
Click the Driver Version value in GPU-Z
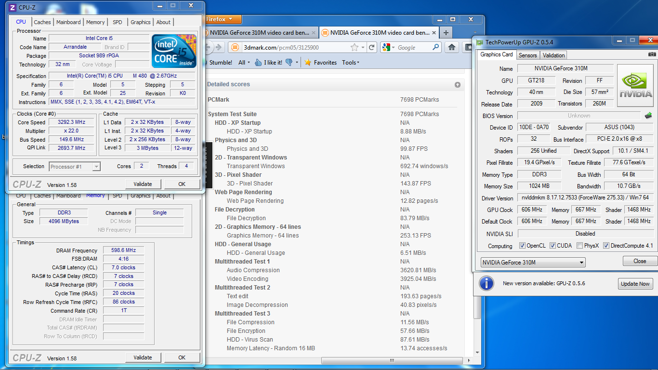[x=585, y=198]
